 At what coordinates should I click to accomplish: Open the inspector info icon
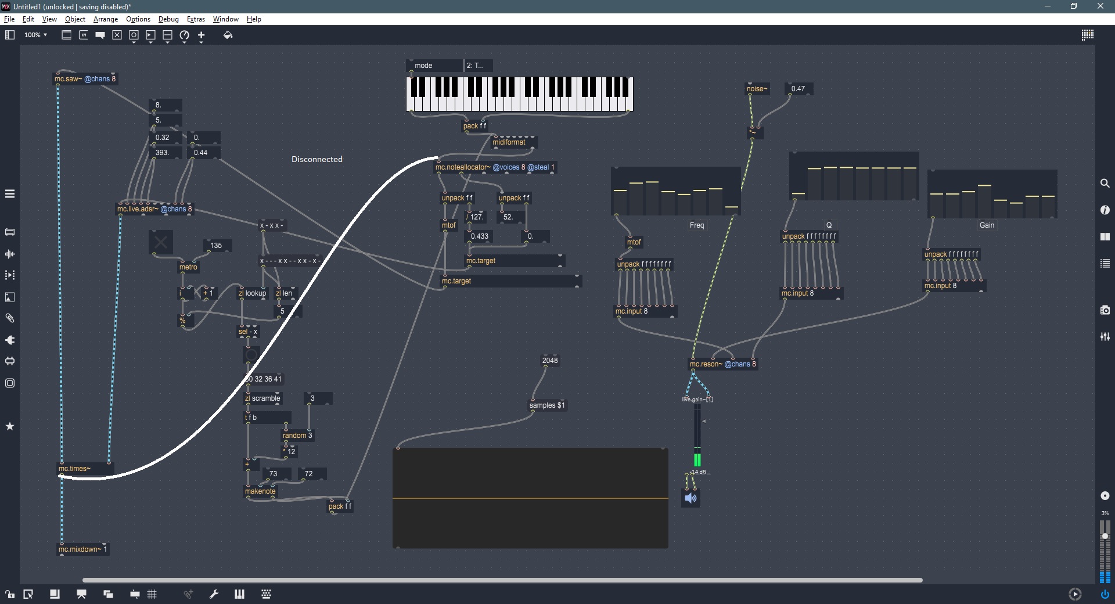[x=1105, y=210]
